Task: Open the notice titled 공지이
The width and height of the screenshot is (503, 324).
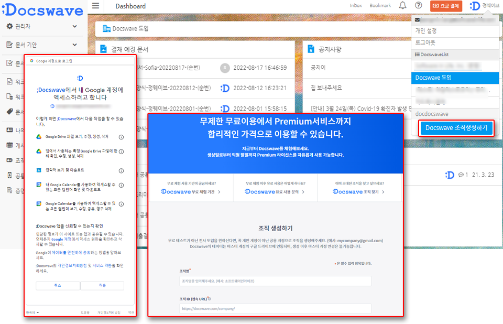Action: (318, 68)
